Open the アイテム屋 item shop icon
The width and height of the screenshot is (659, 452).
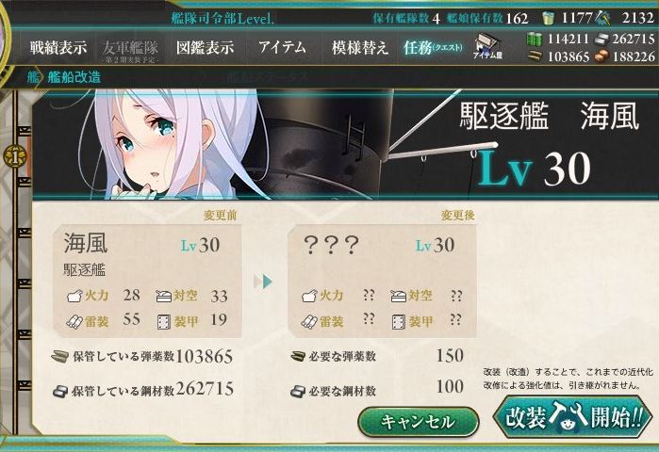(487, 46)
